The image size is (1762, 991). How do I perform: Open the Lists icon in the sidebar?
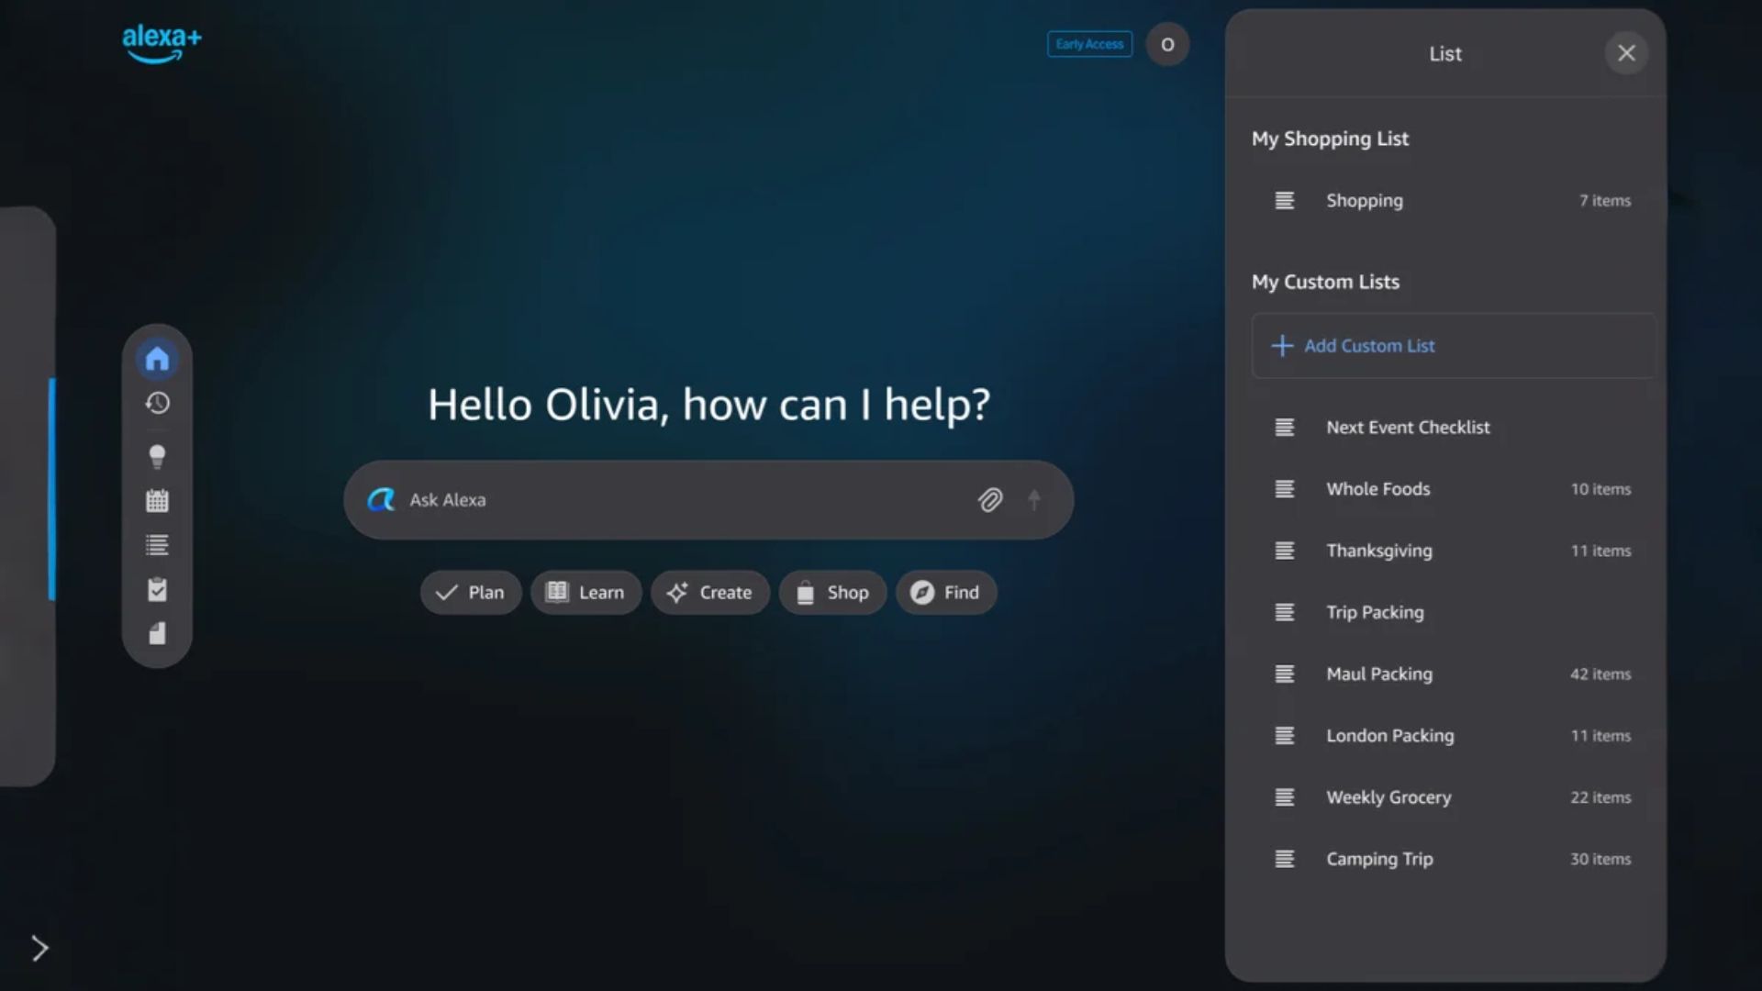tap(157, 544)
